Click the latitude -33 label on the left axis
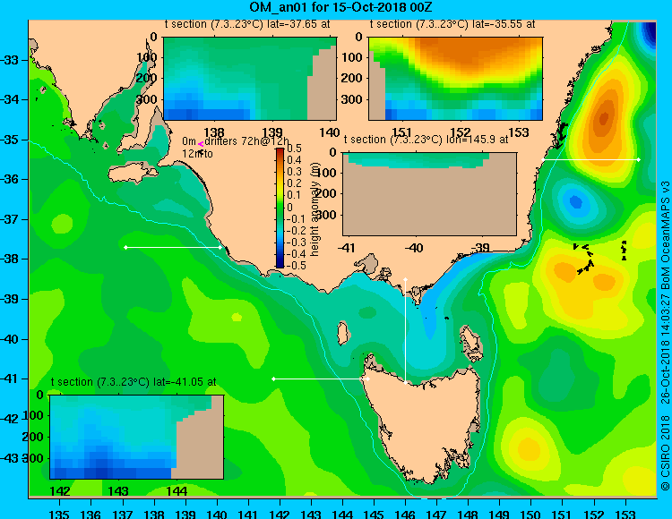 pos(10,60)
